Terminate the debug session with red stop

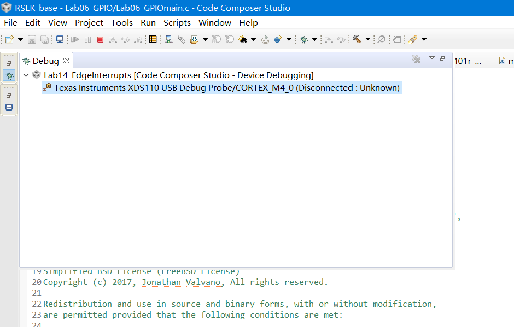point(100,40)
